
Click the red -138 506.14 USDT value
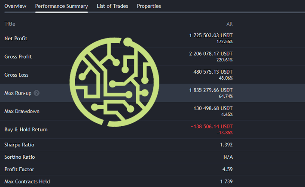[212, 127]
